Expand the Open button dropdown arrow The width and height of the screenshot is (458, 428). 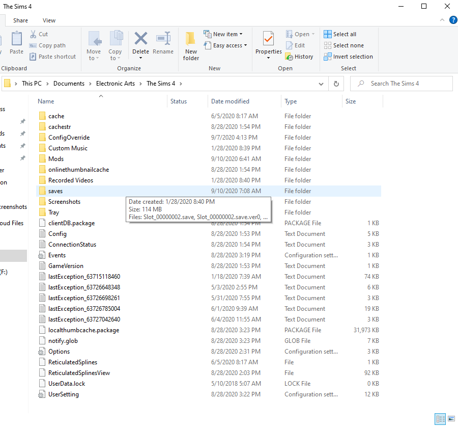[313, 34]
